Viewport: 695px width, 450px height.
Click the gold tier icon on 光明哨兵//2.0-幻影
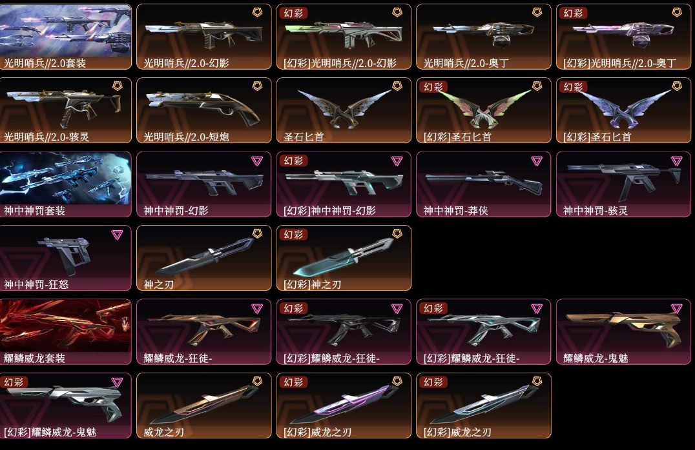click(257, 12)
